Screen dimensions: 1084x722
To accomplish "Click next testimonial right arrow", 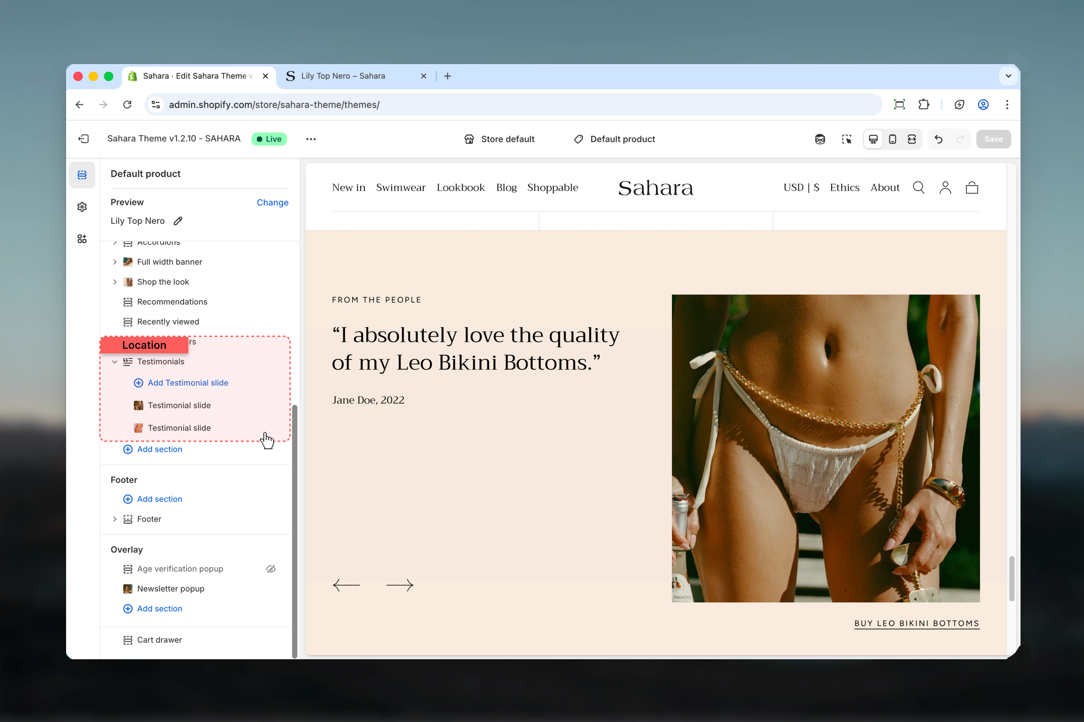I will pyautogui.click(x=400, y=585).
